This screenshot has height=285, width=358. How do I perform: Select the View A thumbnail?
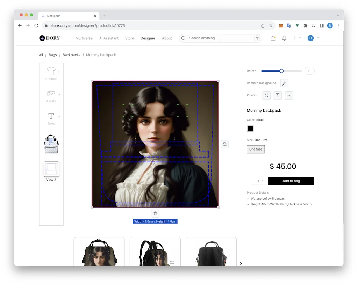click(x=51, y=169)
